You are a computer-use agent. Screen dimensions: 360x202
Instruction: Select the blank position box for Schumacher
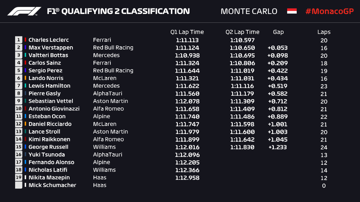click(x=19, y=185)
